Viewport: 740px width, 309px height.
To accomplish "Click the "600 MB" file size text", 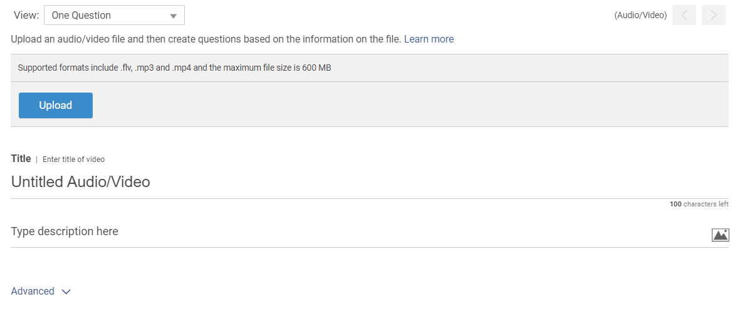I will [316, 68].
